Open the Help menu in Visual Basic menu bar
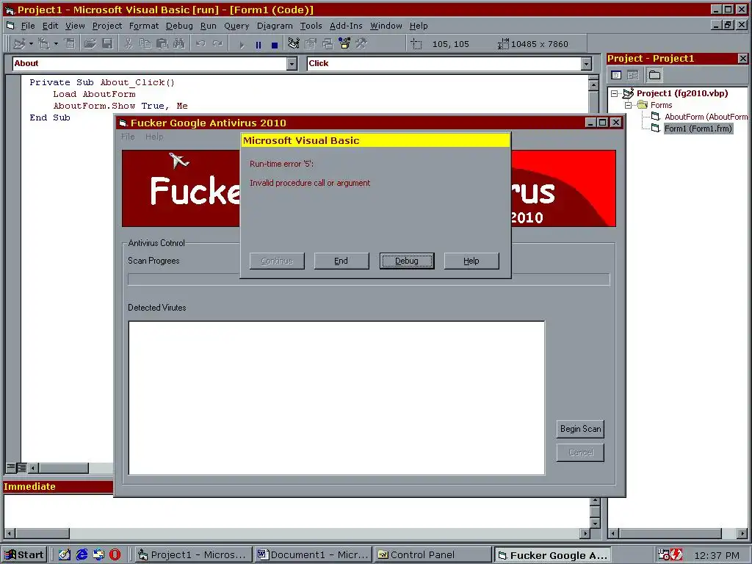The height and width of the screenshot is (564, 752). pyautogui.click(x=418, y=26)
